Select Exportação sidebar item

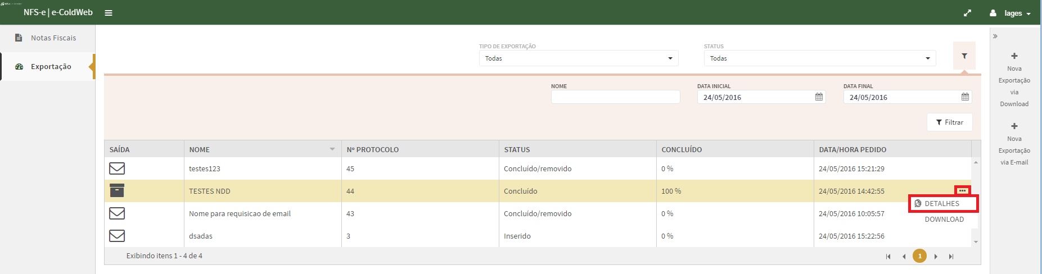[x=48, y=66]
